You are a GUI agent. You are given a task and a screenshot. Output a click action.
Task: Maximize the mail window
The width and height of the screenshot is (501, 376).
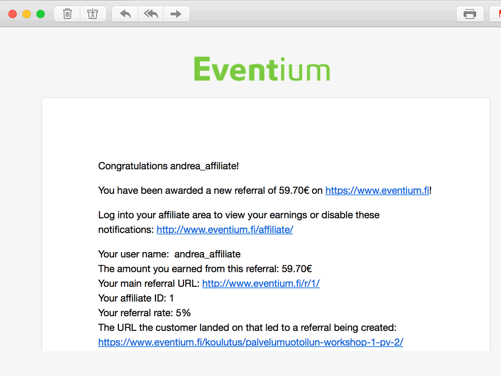coord(41,14)
